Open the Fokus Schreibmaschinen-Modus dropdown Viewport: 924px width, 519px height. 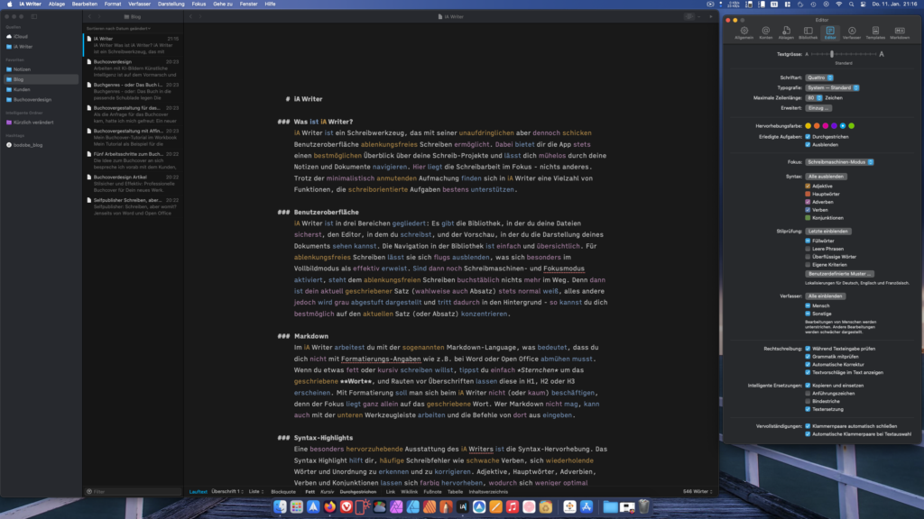[839, 162]
